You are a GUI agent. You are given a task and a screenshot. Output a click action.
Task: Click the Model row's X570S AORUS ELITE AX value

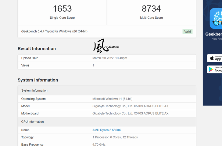tap(130, 106)
